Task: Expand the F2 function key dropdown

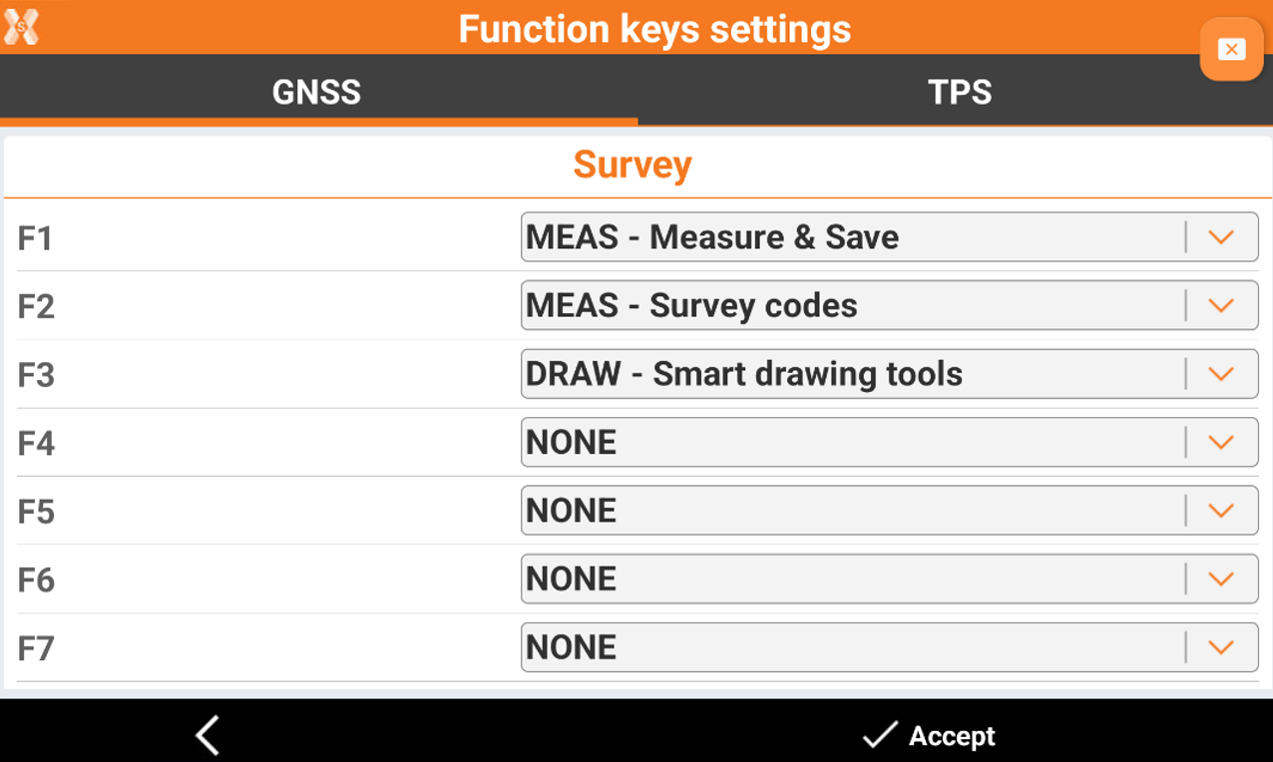Action: click(x=1220, y=305)
